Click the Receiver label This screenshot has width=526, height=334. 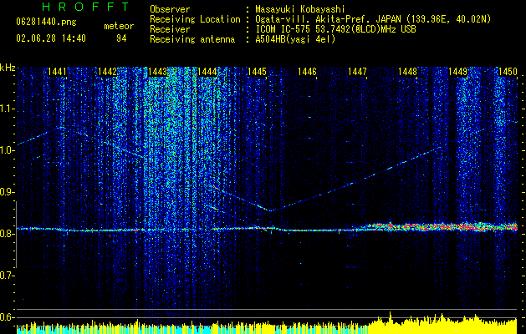(x=170, y=29)
